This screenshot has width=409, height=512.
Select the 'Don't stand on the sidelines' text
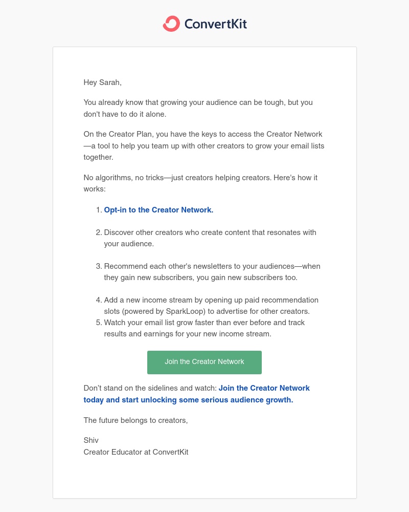[x=151, y=389]
